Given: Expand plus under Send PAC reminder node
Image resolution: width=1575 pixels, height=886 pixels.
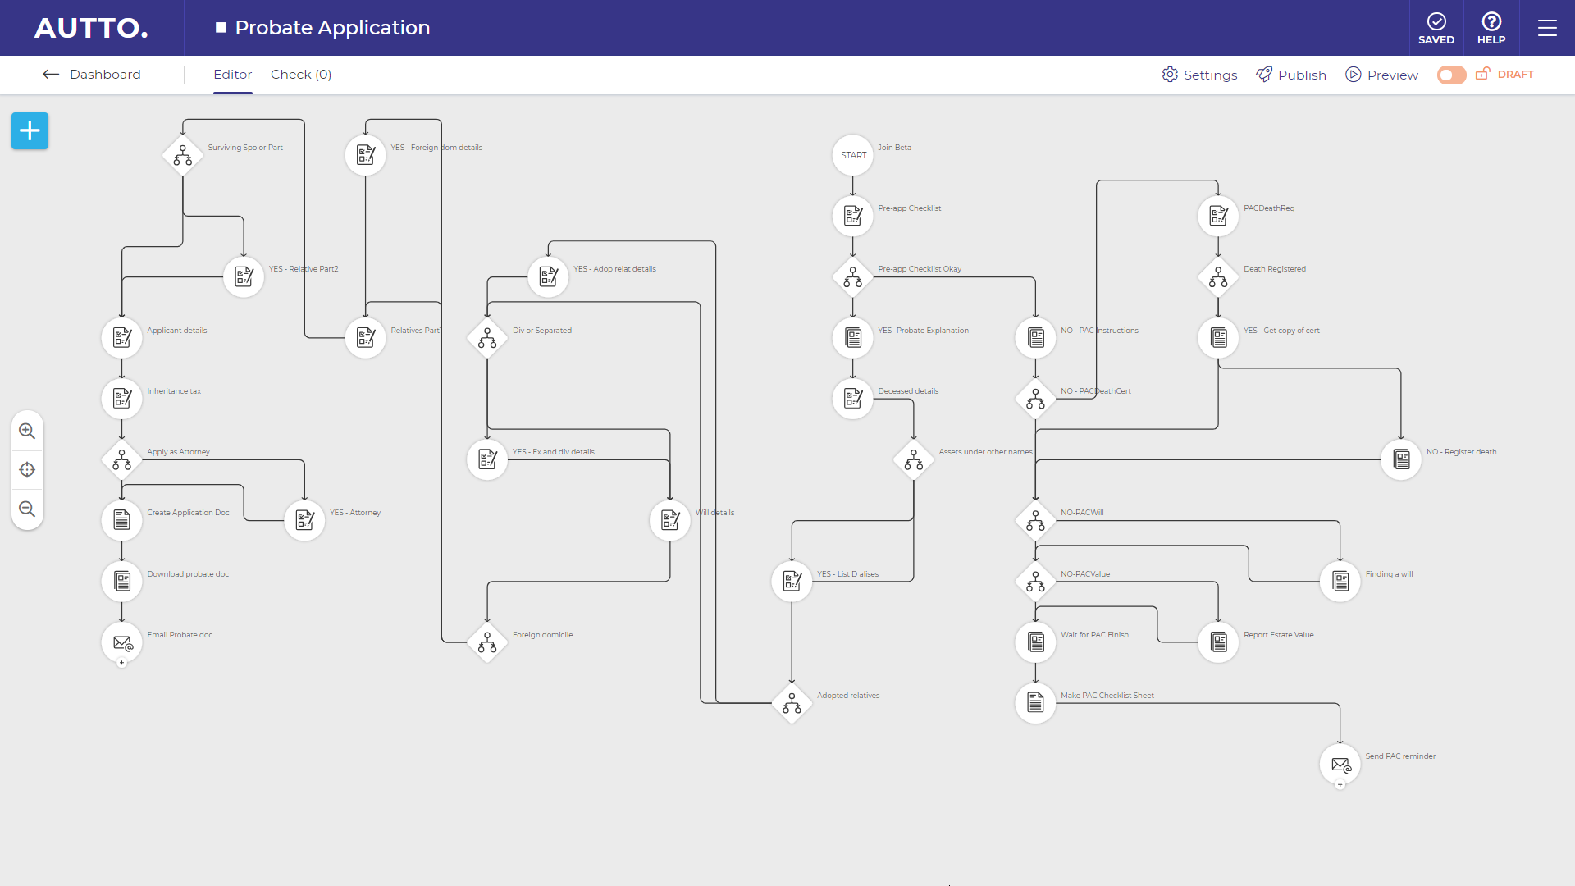Looking at the screenshot, I should (1340, 785).
